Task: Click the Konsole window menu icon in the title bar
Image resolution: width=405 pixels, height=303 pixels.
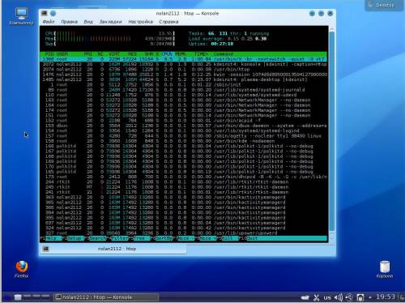Action: tap(45, 13)
